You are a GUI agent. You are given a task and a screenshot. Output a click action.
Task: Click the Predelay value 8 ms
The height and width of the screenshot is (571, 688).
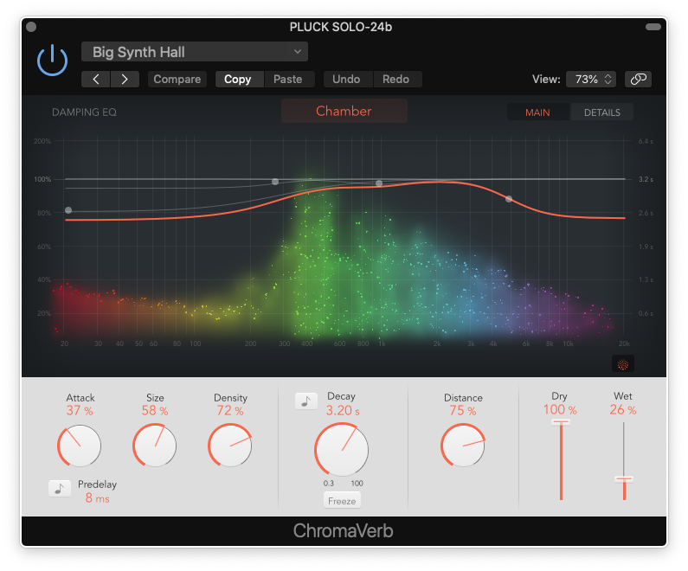[x=98, y=498]
